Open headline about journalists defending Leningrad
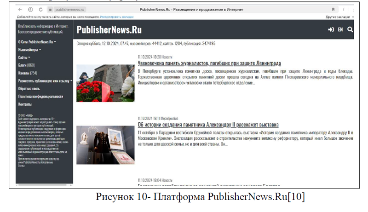368x212 pixels. coord(209,63)
